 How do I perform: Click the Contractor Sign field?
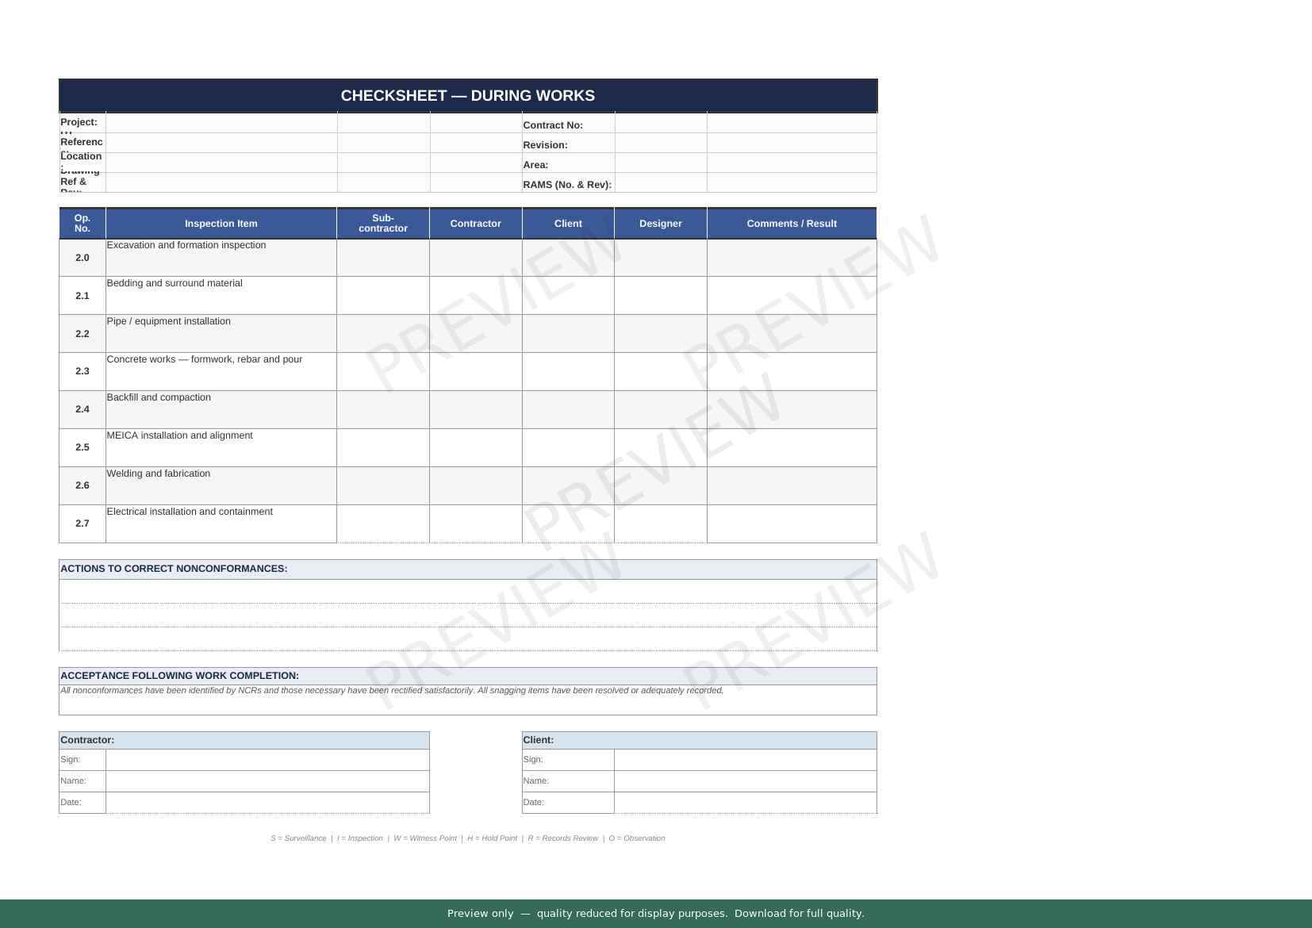[x=267, y=760]
